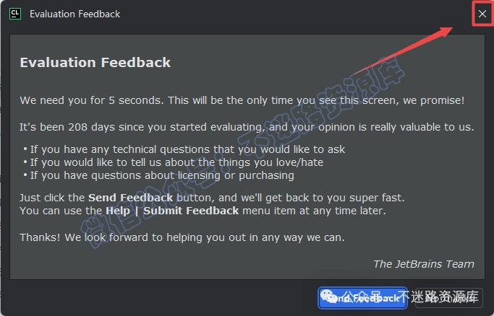Click the love/hate bullet item

tap(174, 162)
